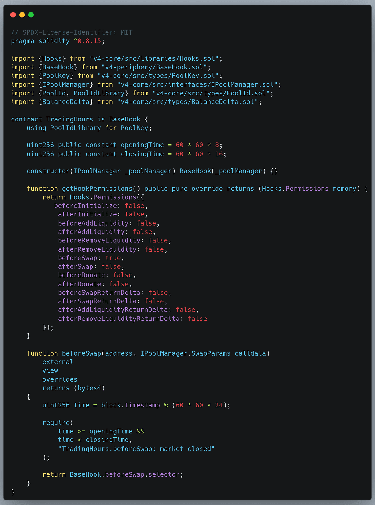Click the pragma solidity ^0.8.15 line
The image size is (375, 505).
58,41
